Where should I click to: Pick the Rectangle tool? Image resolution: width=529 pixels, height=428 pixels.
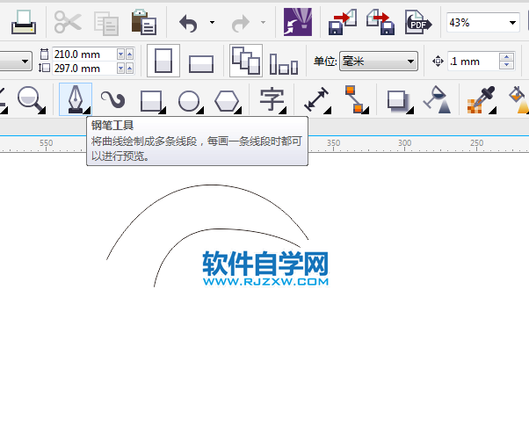click(x=151, y=99)
